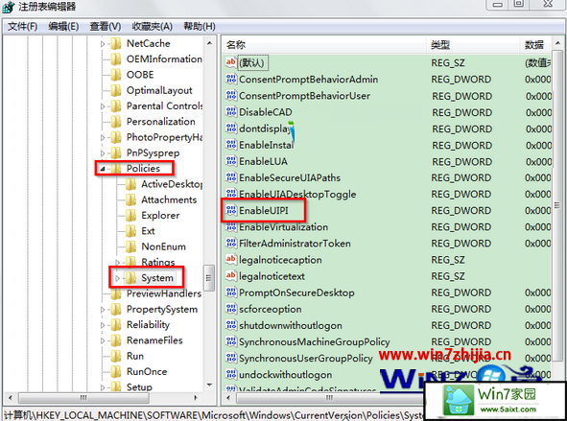Collapse the Policies tree node
Viewport: 567px width, 421px height.
103,169
